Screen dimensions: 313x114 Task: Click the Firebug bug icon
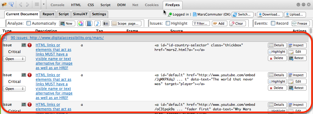(x=4, y=4)
